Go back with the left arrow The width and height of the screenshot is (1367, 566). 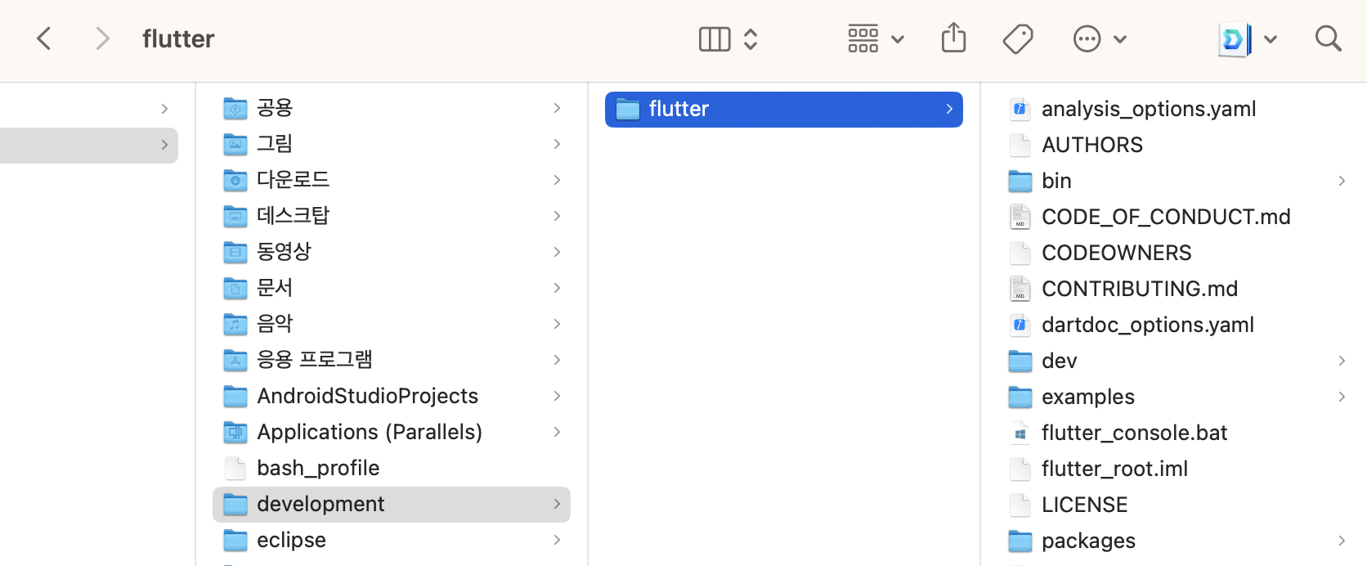[44, 38]
